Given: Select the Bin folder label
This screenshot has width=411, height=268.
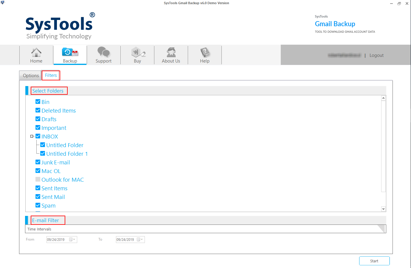Looking at the screenshot, I should pyautogui.click(x=46, y=102).
